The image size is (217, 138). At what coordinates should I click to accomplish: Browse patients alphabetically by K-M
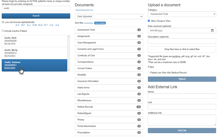click(x=34, y=25)
